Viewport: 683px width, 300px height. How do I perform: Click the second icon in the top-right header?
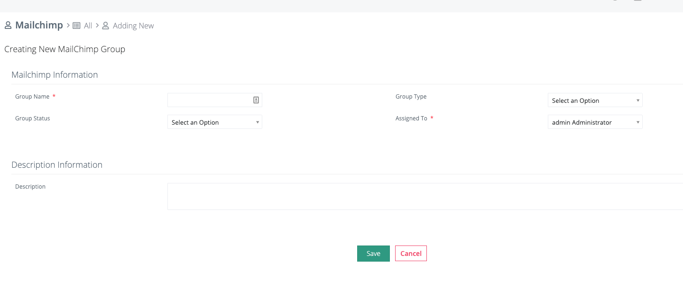tap(638, 1)
